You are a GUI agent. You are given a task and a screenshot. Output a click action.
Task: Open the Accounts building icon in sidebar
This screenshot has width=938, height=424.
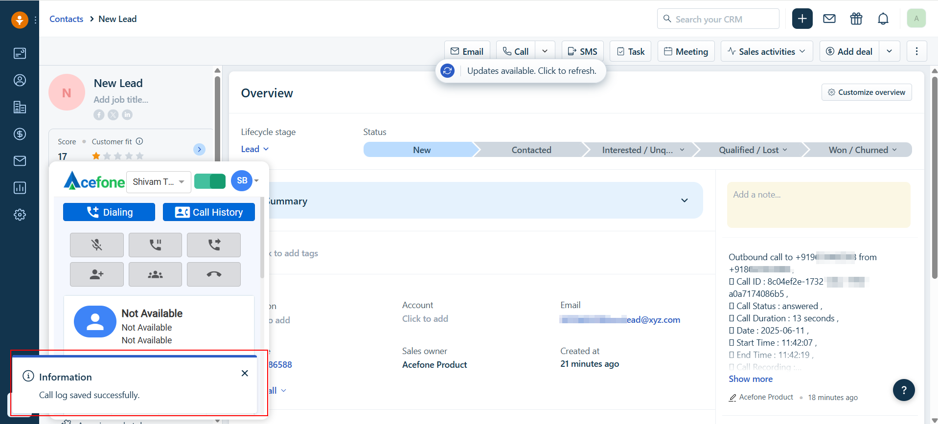(20, 107)
